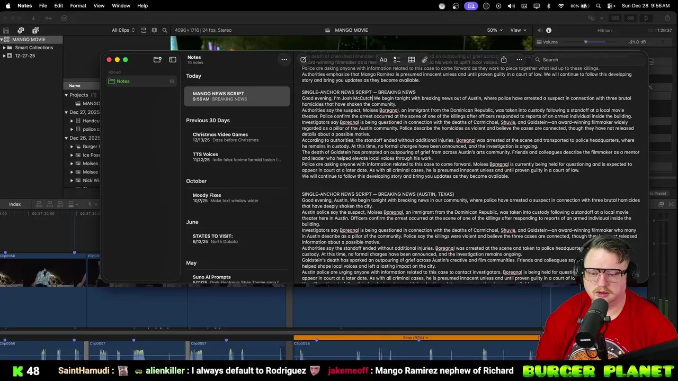Click the keyword editor key icon
Viewport: 678px width, 381px height.
point(48,18)
